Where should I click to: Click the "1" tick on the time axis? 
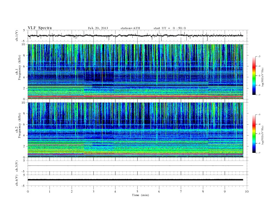[x=49, y=191]
